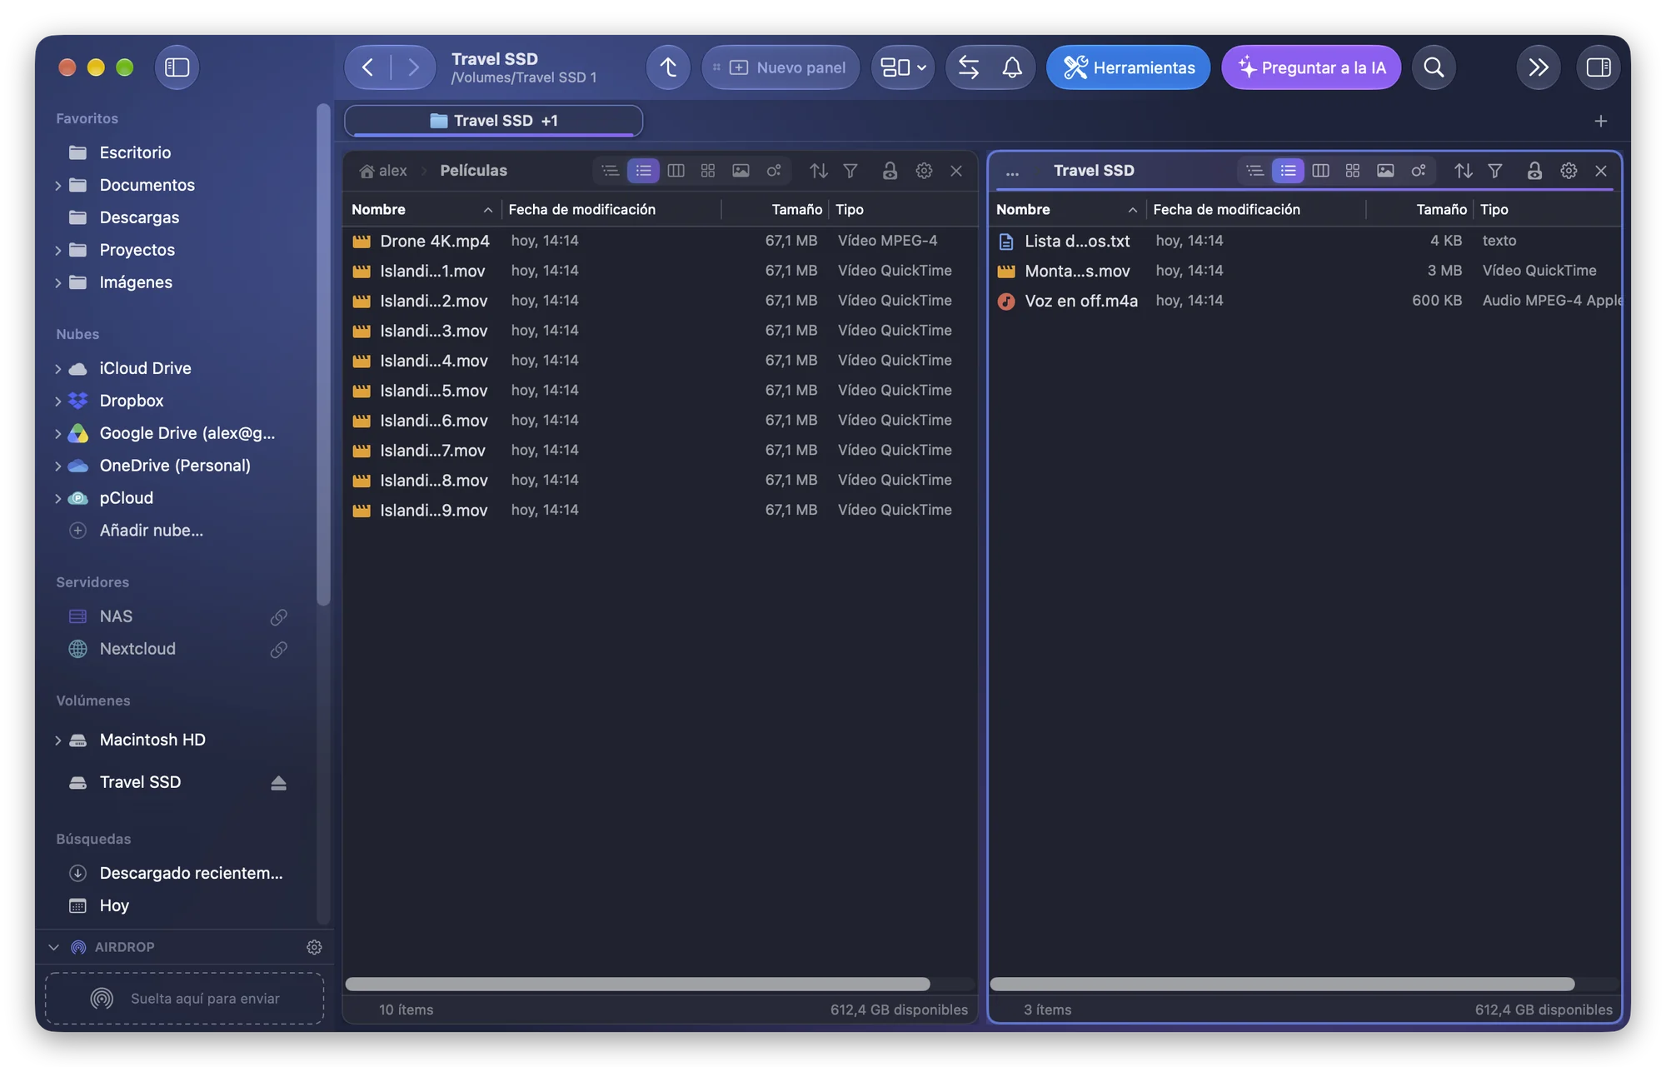Screen dimensions: 1666x1067
Task: Expand Macintosh HD volume
Action: point(57,740)
